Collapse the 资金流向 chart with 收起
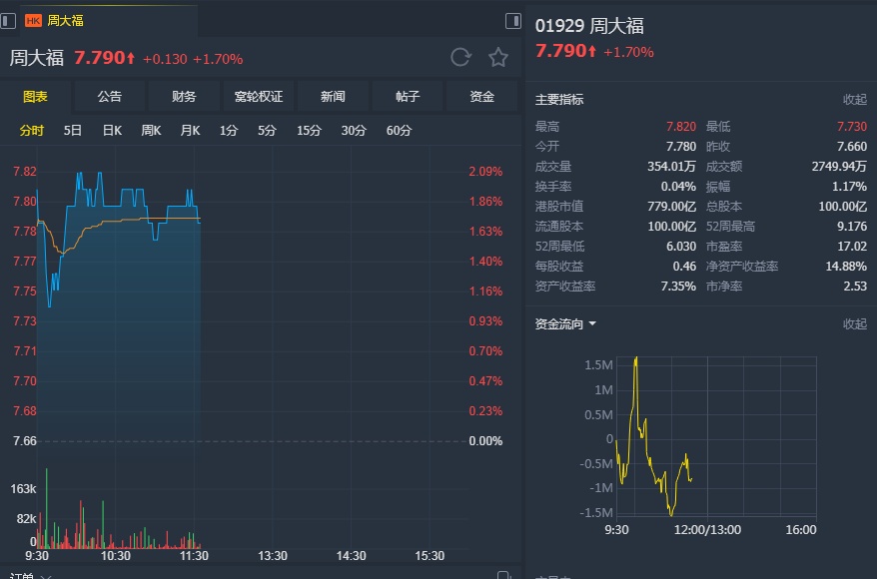877x579 pixels. pyautogui.click(x=854, y=323)
